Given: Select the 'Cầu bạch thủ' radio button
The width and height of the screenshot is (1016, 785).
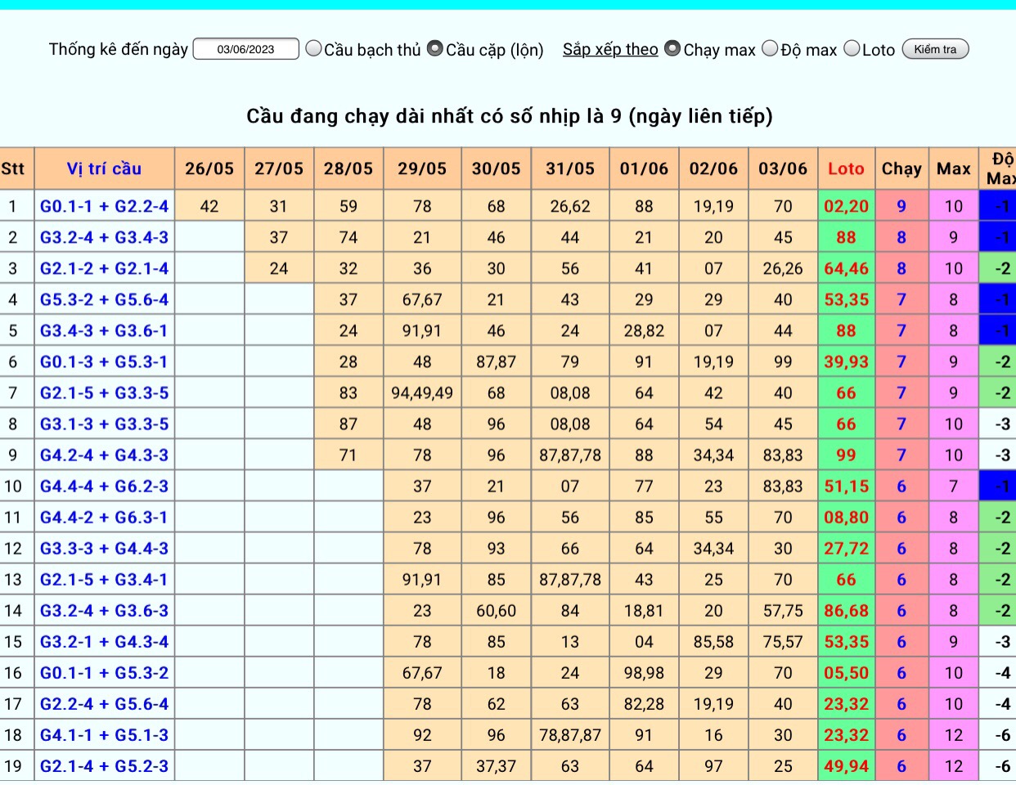Looking at the screenshot, I should point(313,48).
